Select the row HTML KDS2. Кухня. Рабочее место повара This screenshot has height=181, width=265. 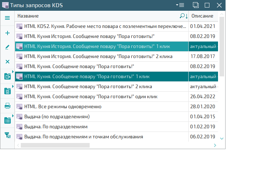[104, 26]
